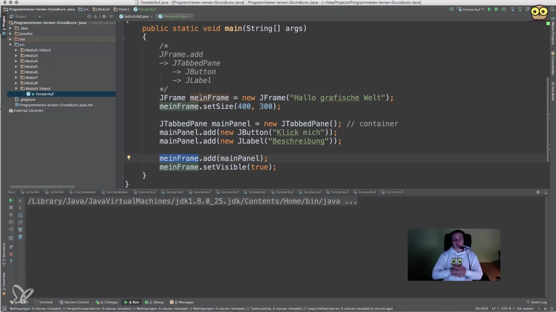Click the Make Project binary icon
Screen dimensions: 556x312
(451, 9)
